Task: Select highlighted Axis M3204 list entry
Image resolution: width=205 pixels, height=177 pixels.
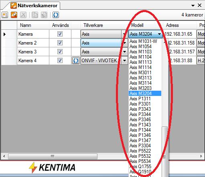Action: [x=145, y=94]
